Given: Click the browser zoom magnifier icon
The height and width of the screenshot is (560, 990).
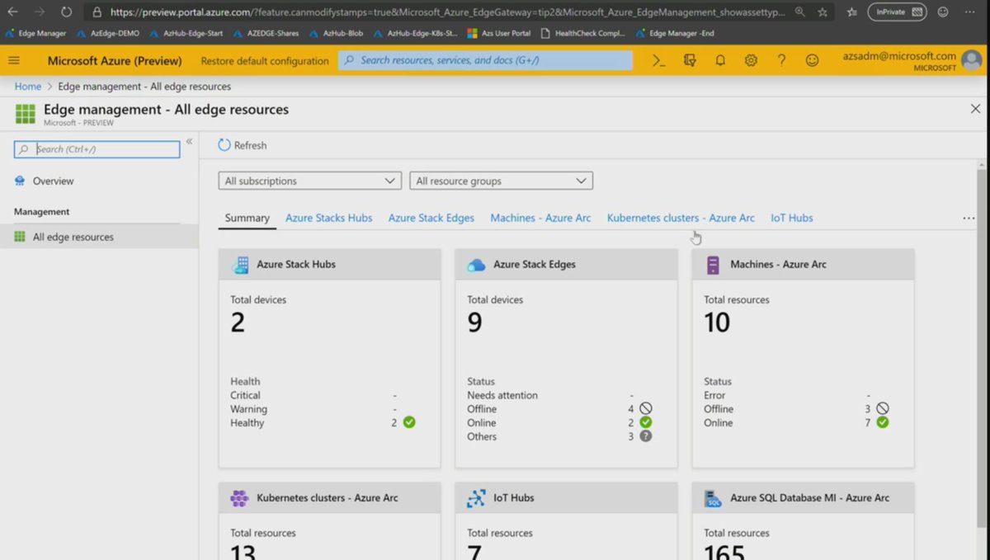Looking at the screenshot, I should pos(800,12).
